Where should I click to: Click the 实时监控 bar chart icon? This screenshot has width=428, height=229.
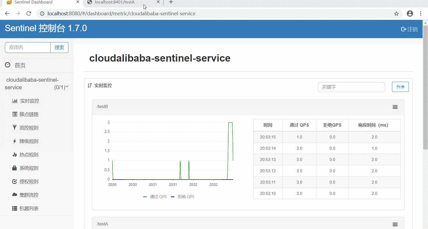click(x=15, y=101)
